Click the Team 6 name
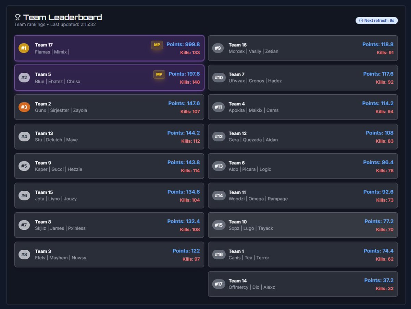The width and height of the screenshot is (411, 309). click(237, 163)
